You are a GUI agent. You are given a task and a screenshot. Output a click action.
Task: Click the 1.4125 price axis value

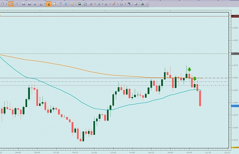(x=235, y=140)
